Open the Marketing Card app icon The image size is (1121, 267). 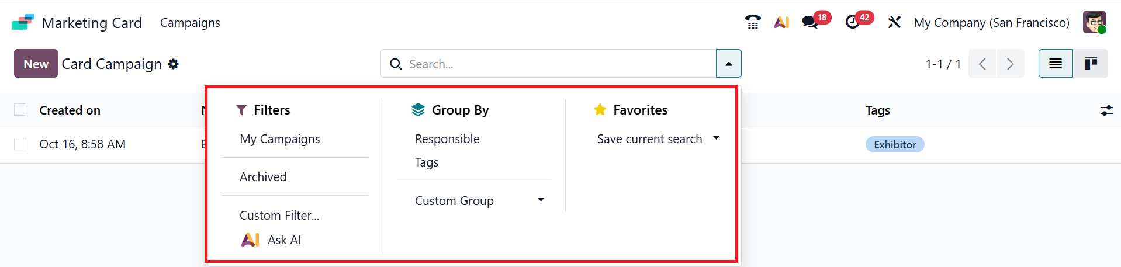pyautogui.click(x=23, y=23)
